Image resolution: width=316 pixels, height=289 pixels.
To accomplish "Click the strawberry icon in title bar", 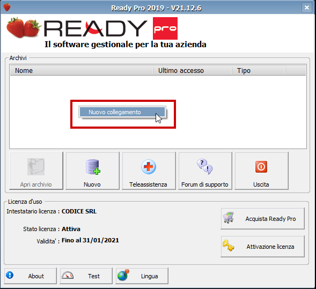I will point(7,8).
